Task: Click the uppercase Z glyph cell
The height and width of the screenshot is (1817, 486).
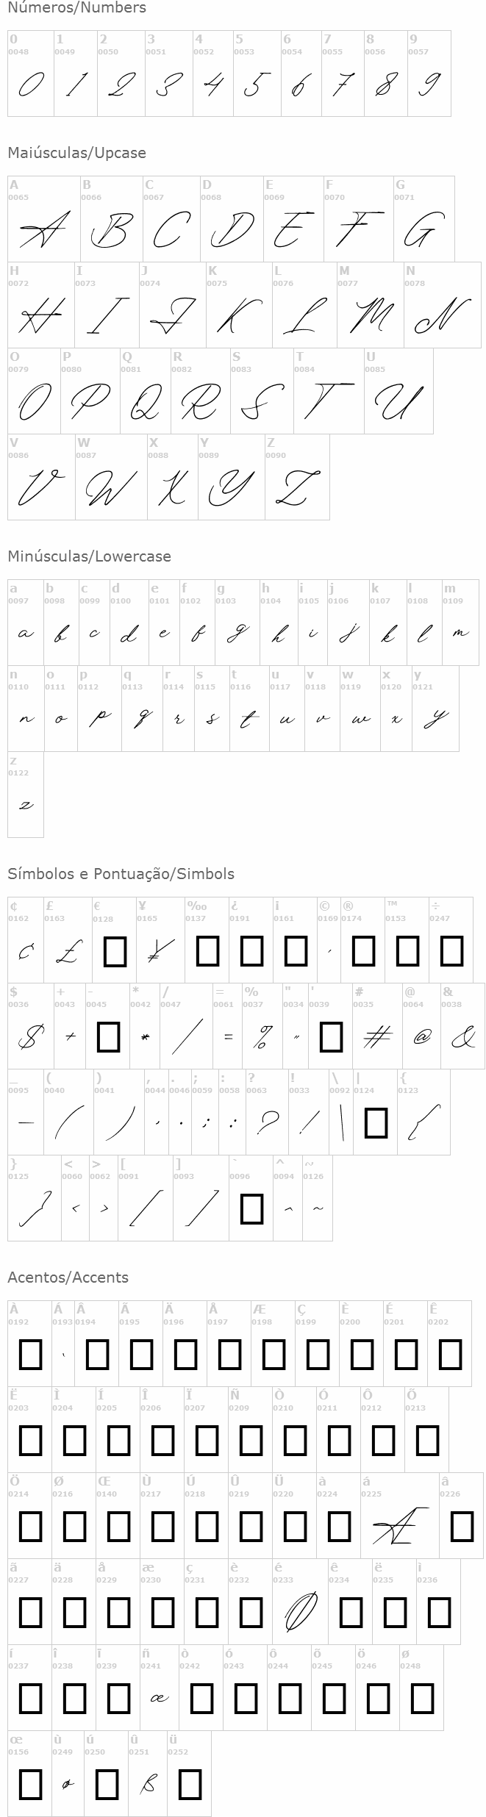Action: click(x=297, y=477)
